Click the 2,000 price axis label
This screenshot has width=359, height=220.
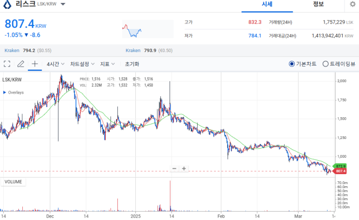click(x=342, y=81)
